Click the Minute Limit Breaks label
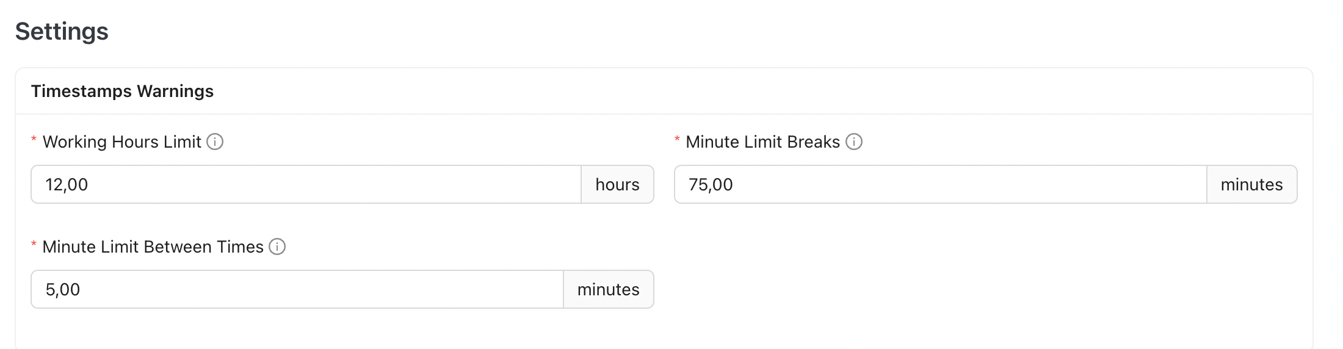Screen dimensions: 1343x349 coord(762,142)
